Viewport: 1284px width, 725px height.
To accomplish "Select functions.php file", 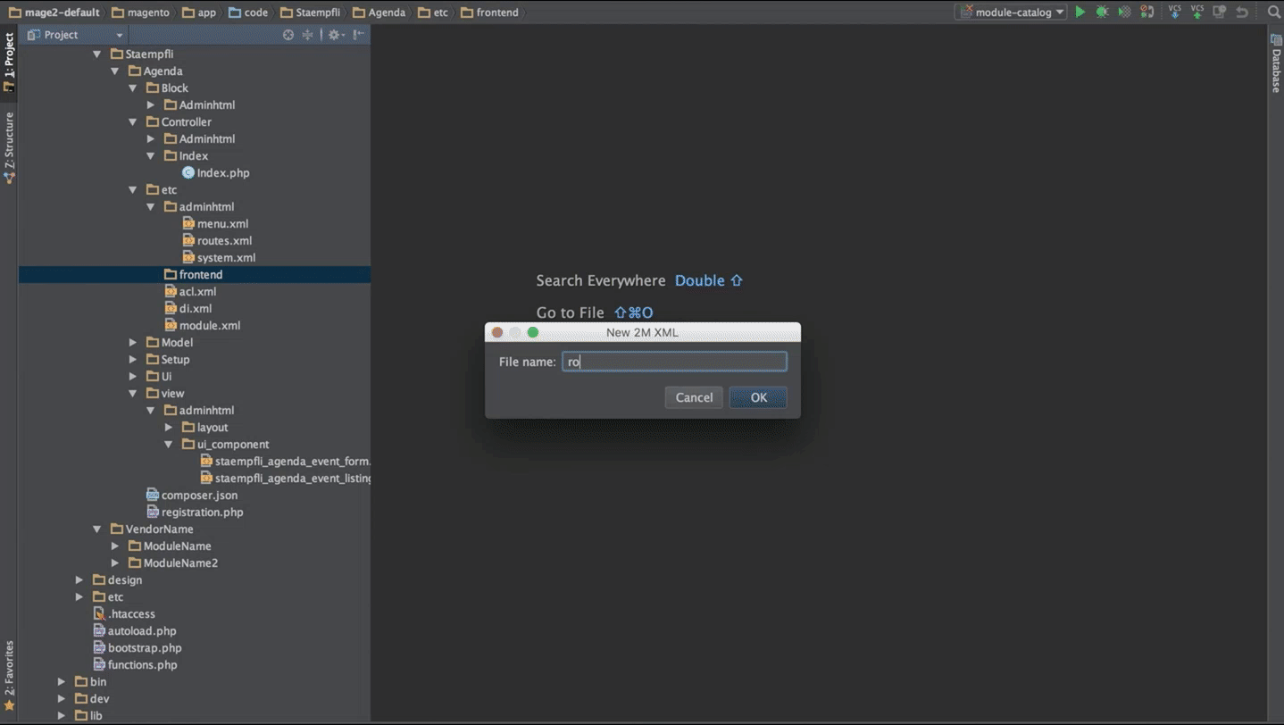I will coord(135,665).
